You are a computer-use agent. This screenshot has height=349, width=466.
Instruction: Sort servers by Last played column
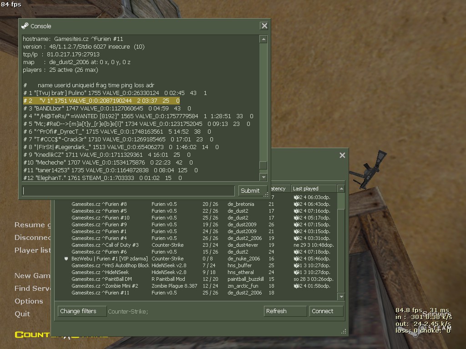point(314,189)
